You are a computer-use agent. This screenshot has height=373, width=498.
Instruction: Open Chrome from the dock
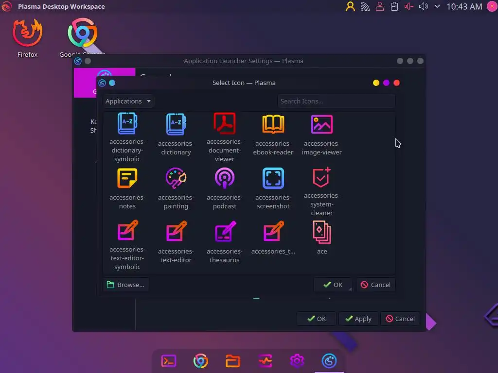(201, 361)
